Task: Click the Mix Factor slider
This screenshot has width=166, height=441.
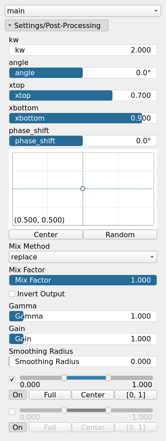Action: click(x=83, y=280)
